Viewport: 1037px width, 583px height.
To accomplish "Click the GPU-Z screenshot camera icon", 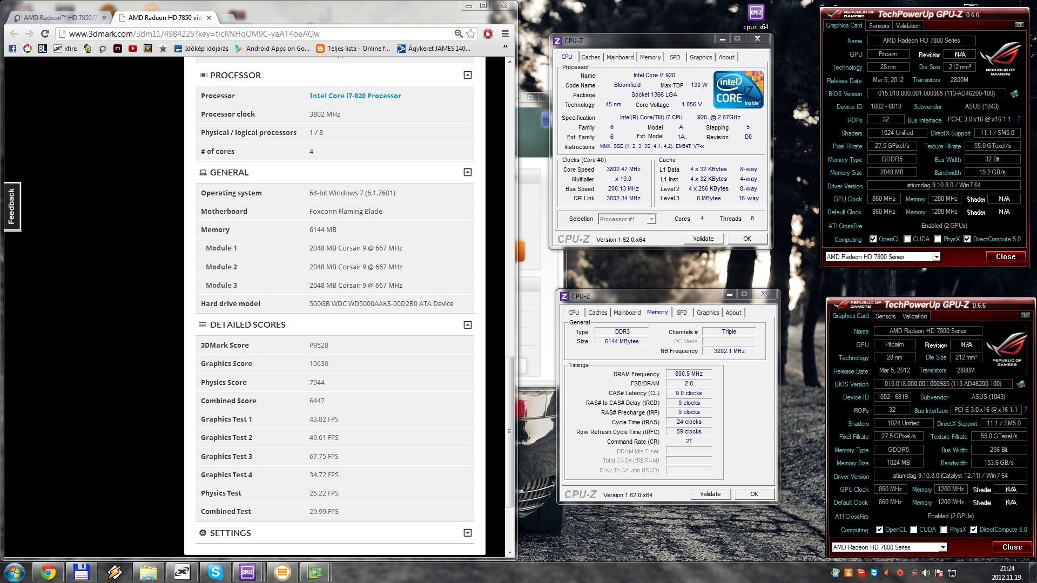I will [x=1019, y=25].
